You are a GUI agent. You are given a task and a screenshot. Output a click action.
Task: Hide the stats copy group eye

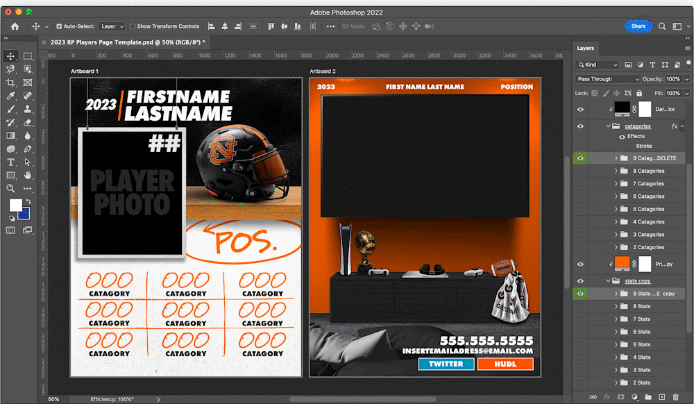point(580,281)
